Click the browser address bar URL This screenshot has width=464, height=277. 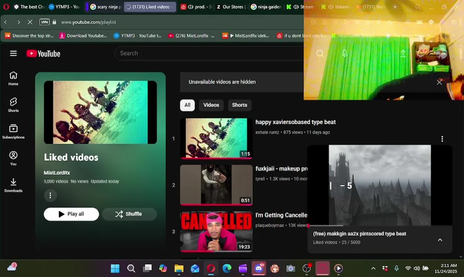tap(89, 22)
